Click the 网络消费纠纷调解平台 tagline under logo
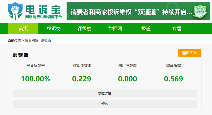This screenshot has width=212, height=115. pyautogui.click(x=44, y=17)
